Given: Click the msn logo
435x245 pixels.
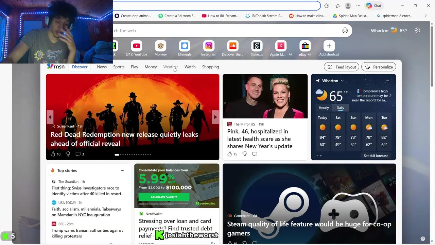Looking at the screenshot, I should click(55, 67).
